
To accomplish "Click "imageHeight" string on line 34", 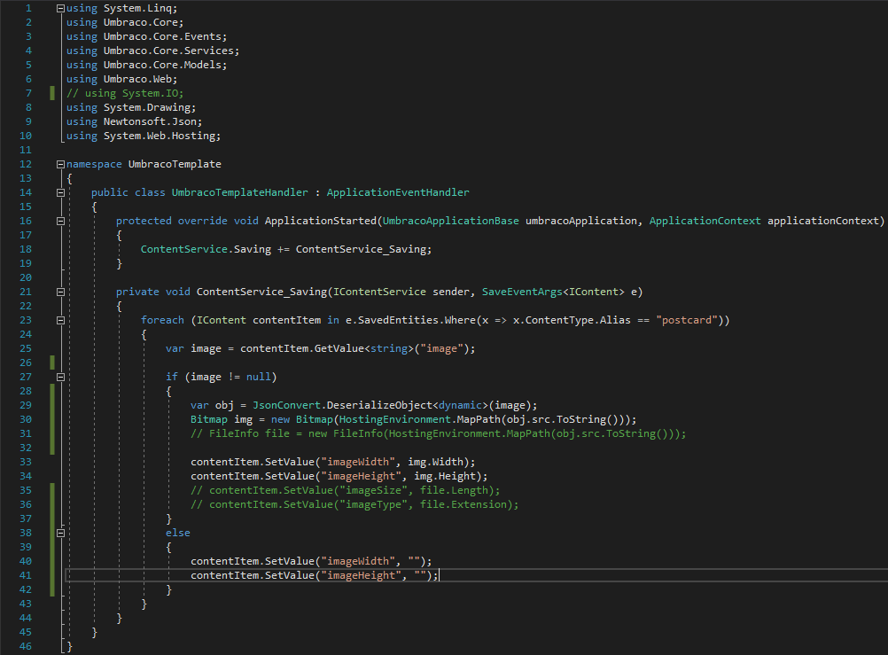I will [362, 476].
